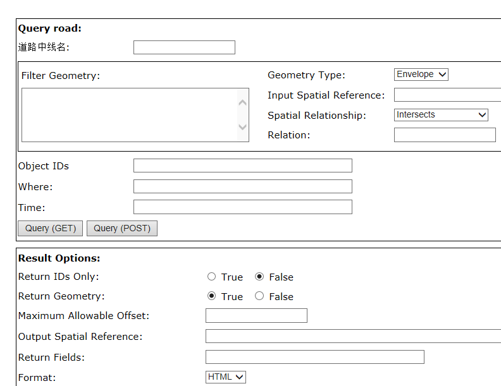Viewport: 501px width, 386px height.
Task: Focus the Object IDs input field
Action: 242,166
